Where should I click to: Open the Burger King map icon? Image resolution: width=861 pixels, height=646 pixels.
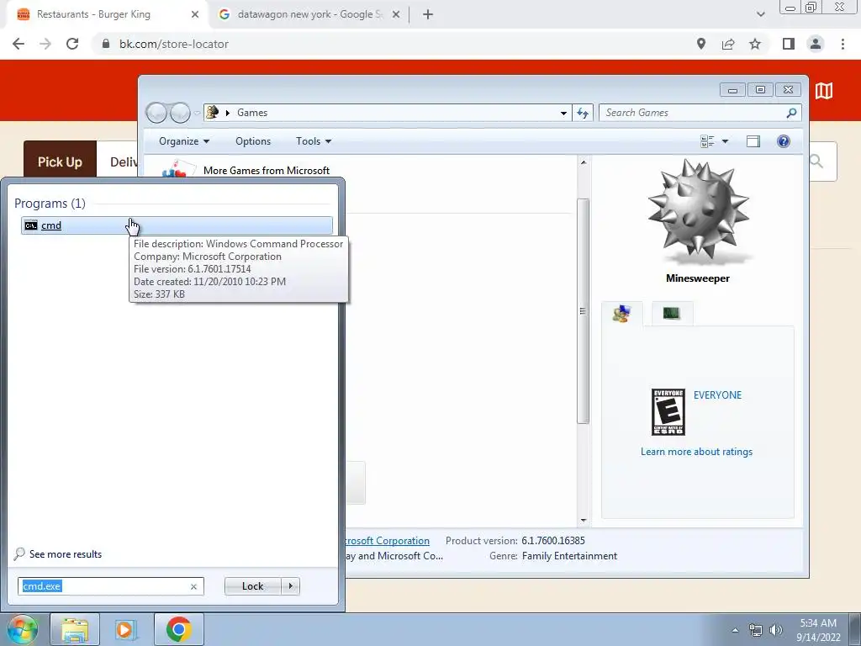[x=824, y=91]
